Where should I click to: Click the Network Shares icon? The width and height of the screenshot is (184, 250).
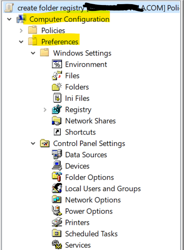(x=56, y=121)
